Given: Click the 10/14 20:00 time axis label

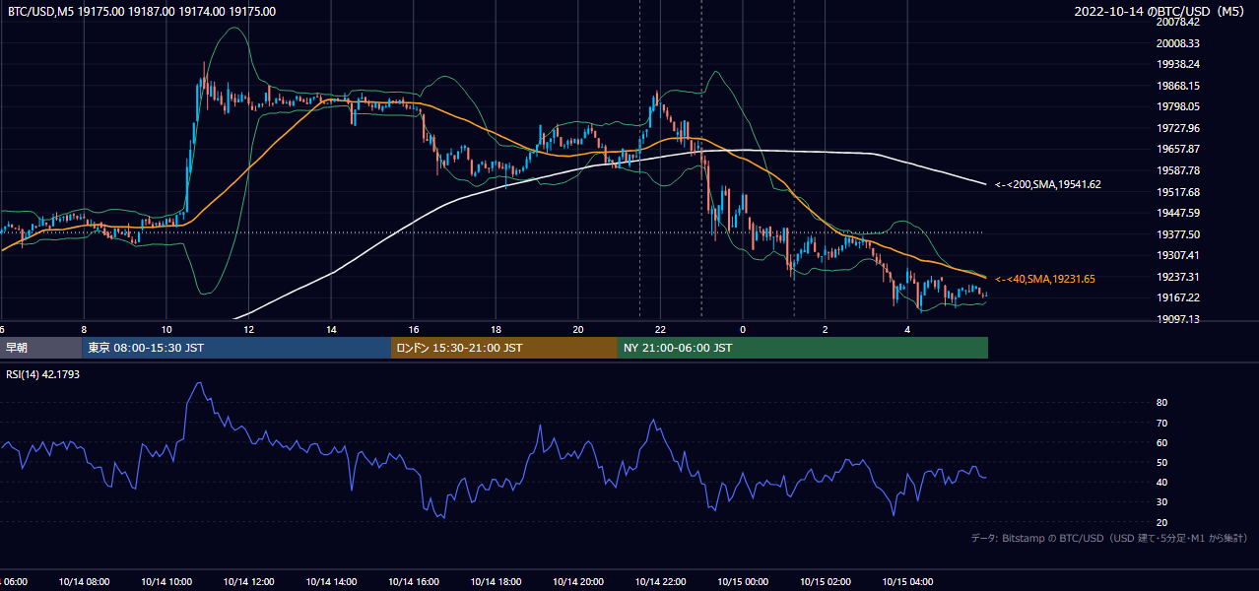Looking at the screenshot, I should tap(578, 582).
